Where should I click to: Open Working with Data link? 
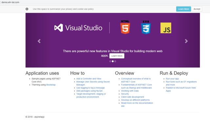130,91
